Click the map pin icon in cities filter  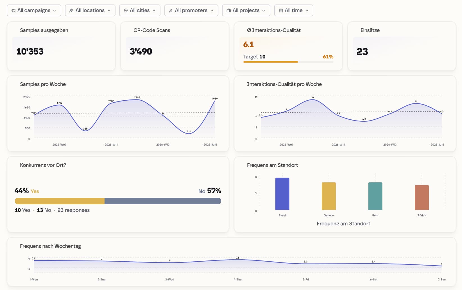point(126,11)
